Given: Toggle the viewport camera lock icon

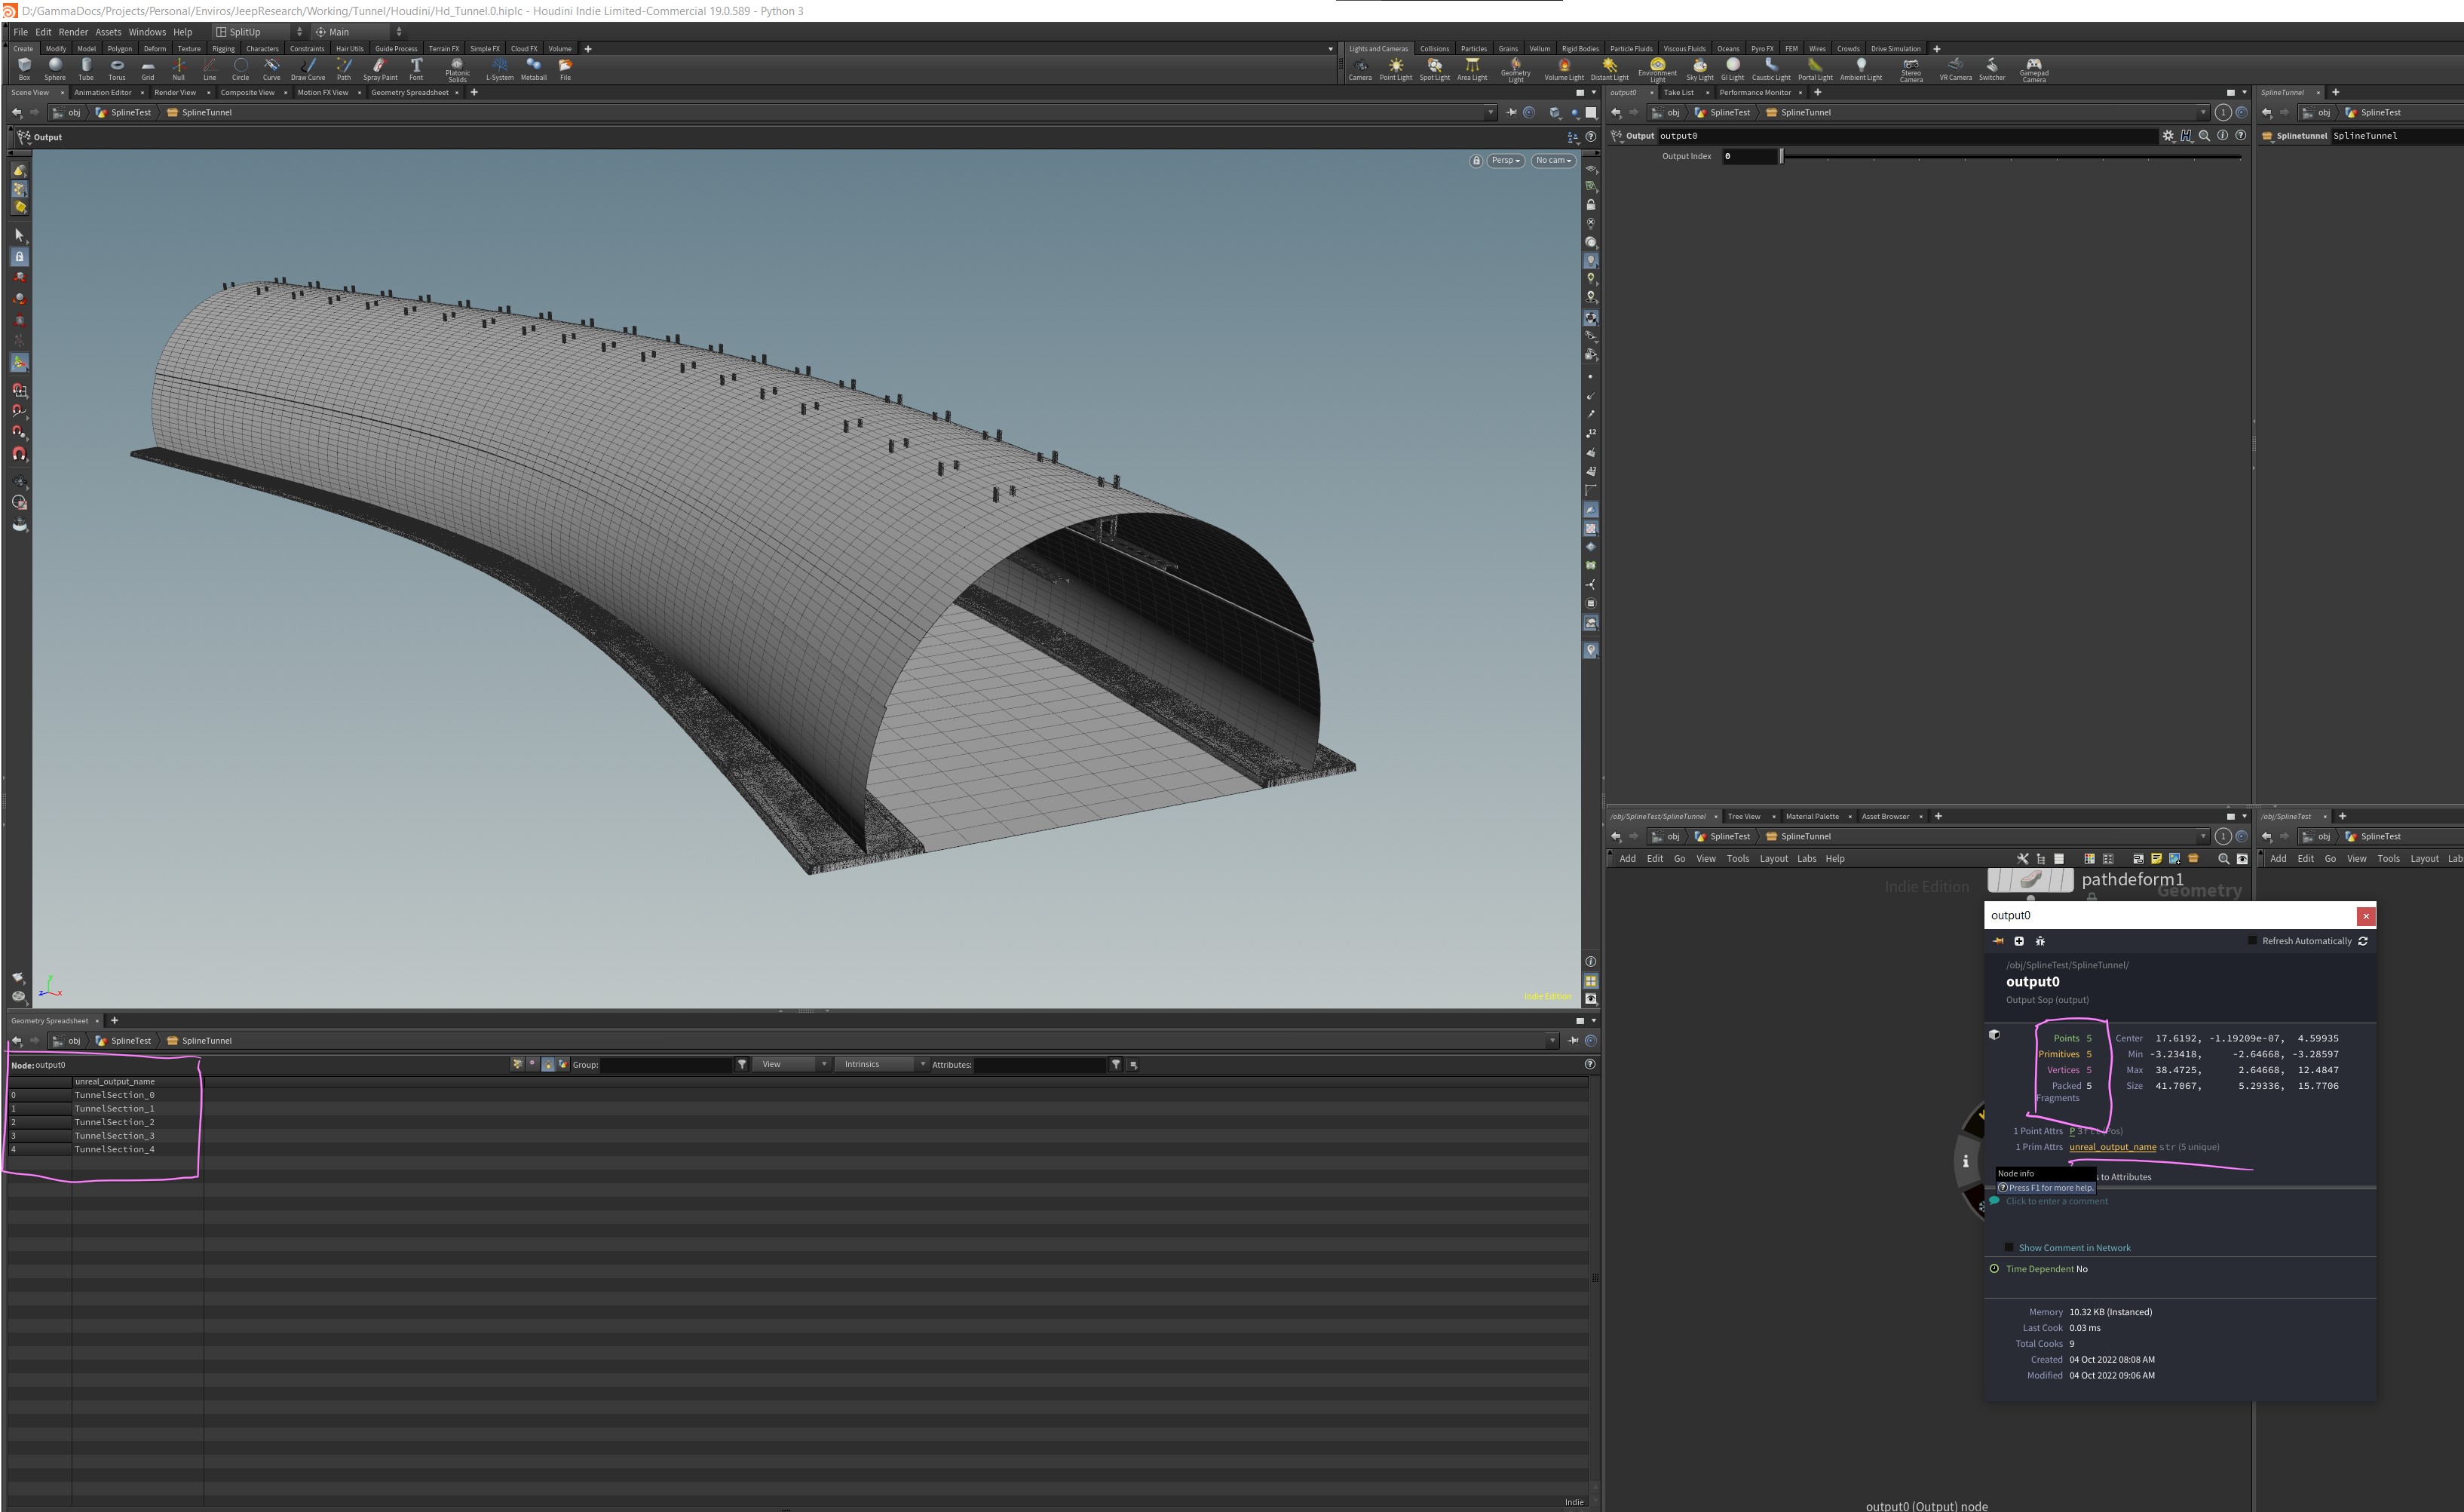Looking at the screenshot, I should coord(1476,161).
